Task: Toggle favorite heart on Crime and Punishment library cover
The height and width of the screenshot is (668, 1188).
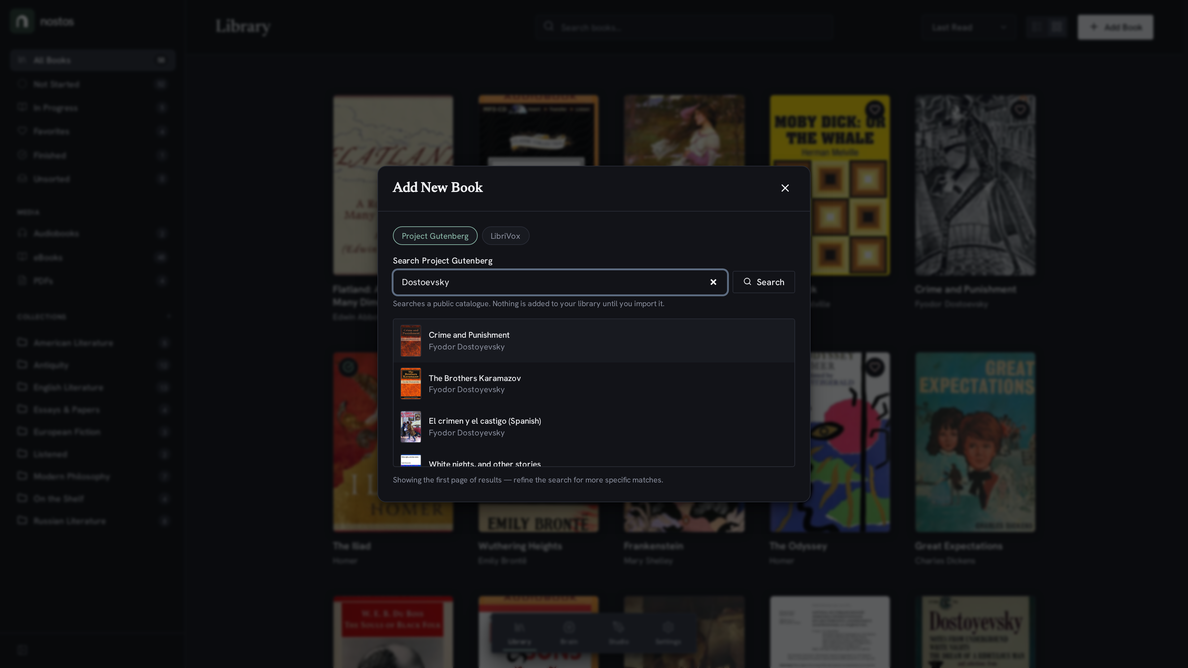Action: pyautogui.click(x=1020, y=110)
